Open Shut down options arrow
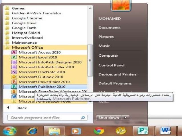Image resolution: width=182 pixels, height=137 pixels. coord(126,118)
